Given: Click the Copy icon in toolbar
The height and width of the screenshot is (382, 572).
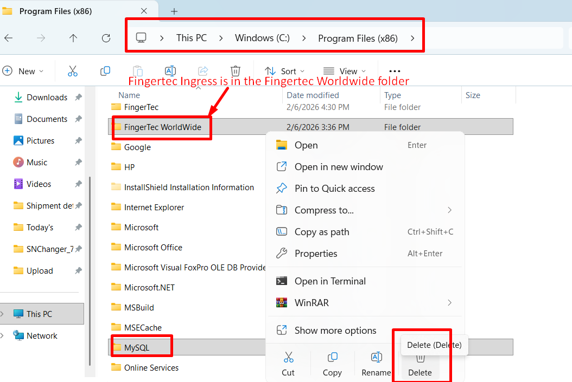Looking at the screenshot, I should 105,71.
